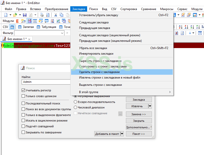Click the New file icon
Viewport: 204px width, 155px height.
point(6,15)
